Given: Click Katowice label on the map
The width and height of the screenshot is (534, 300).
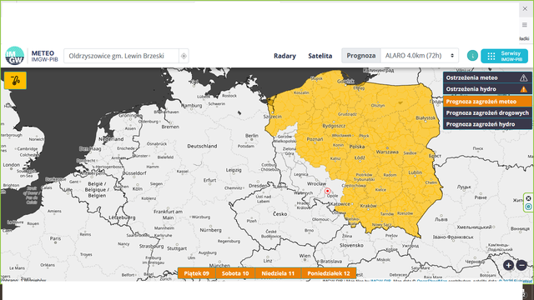Looking at the screenshot, I should (x=340, y=203).
